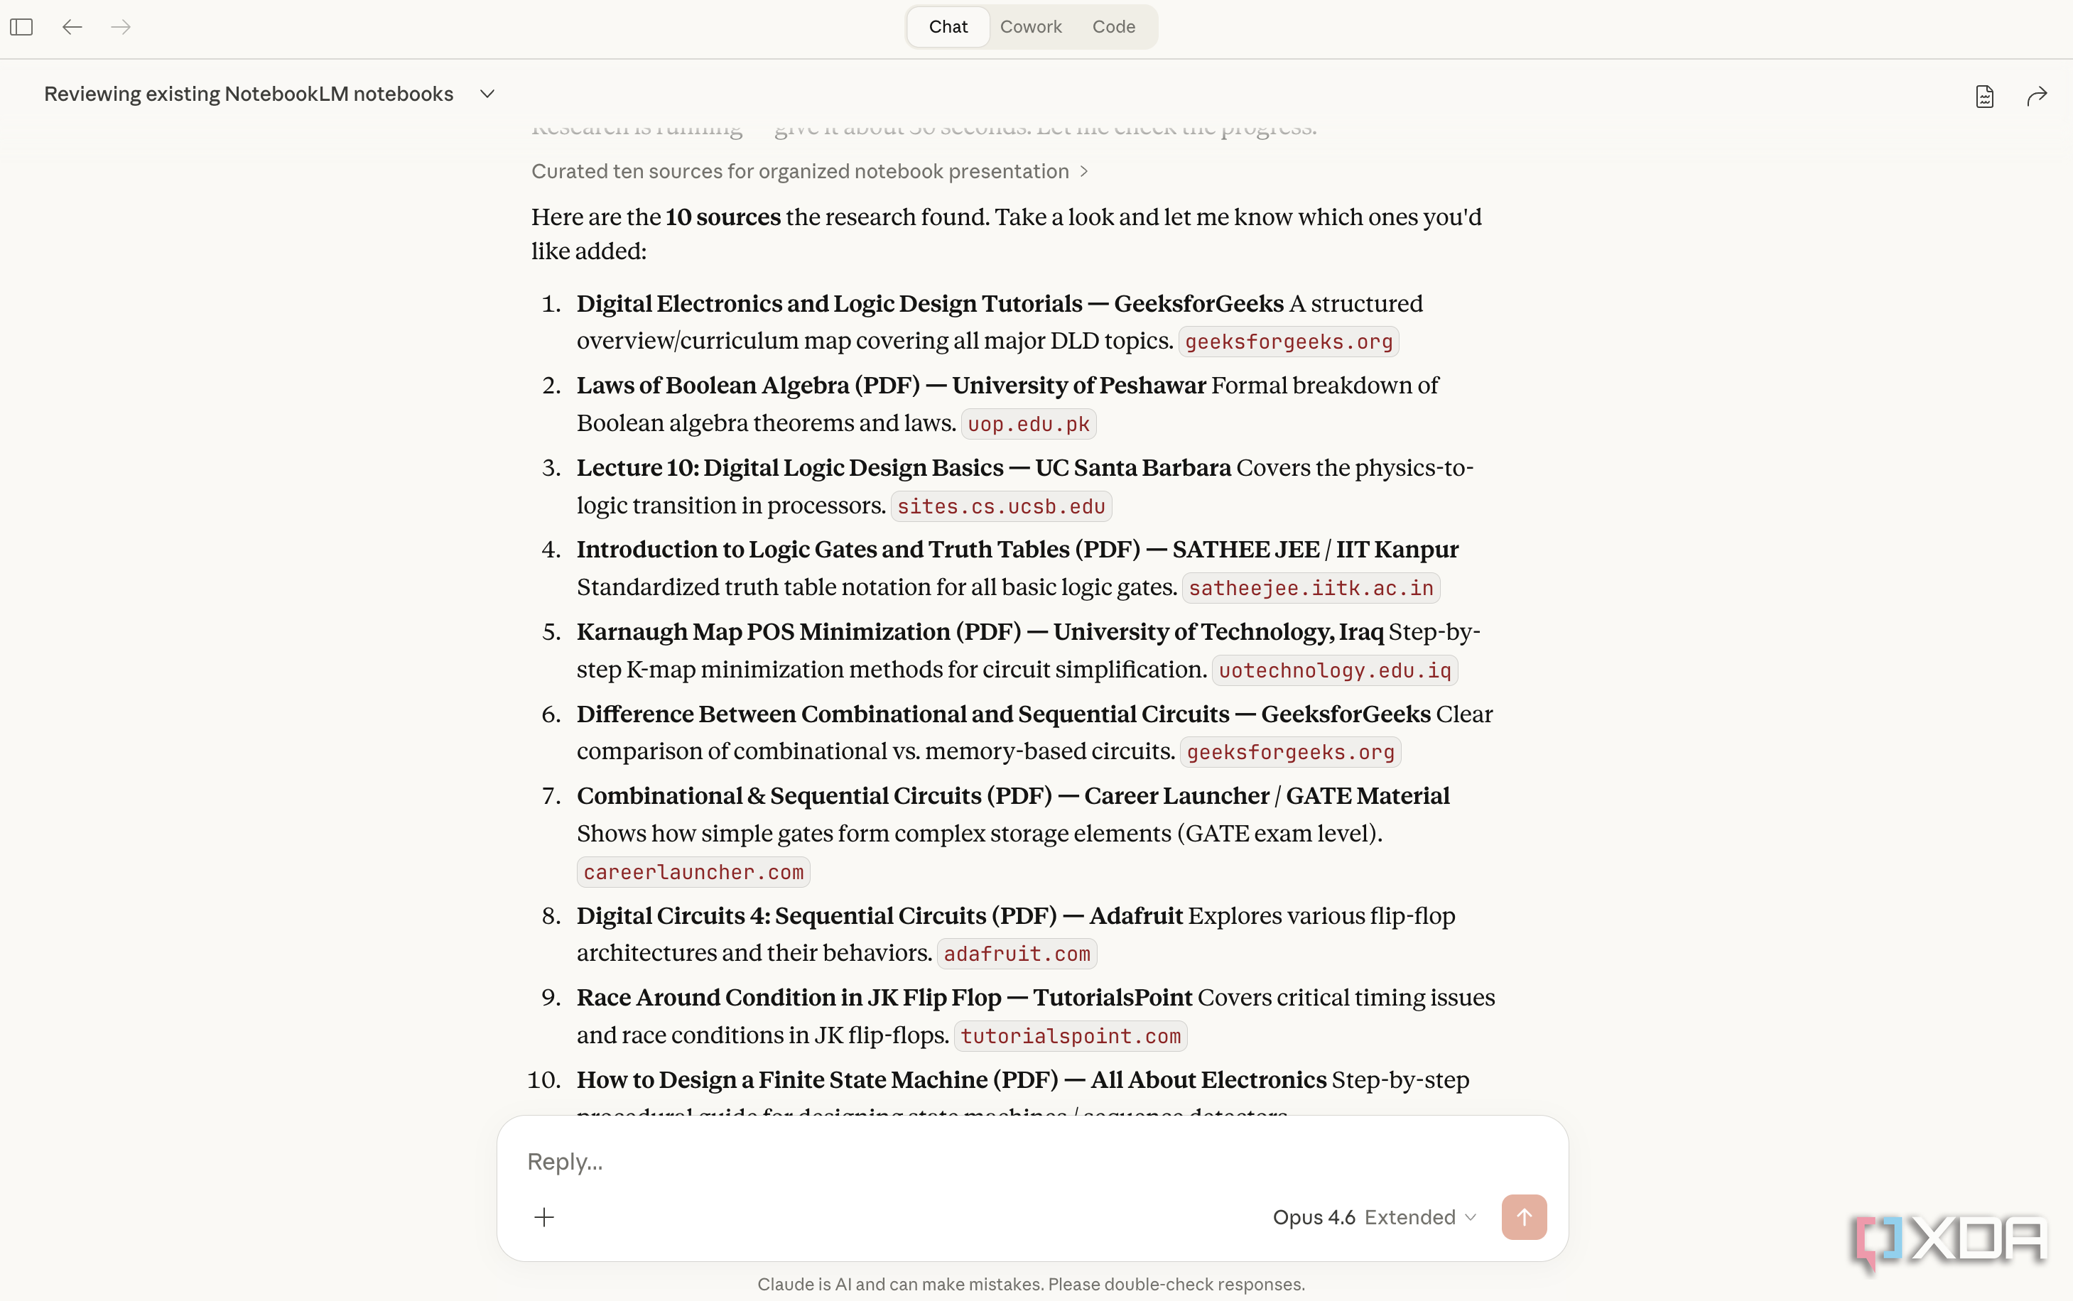Click the conversation title 'Reviewing existing NotebookLM notebooks'
Image resolution: width=2073 pixels, height=1301 pixels.
249,94
